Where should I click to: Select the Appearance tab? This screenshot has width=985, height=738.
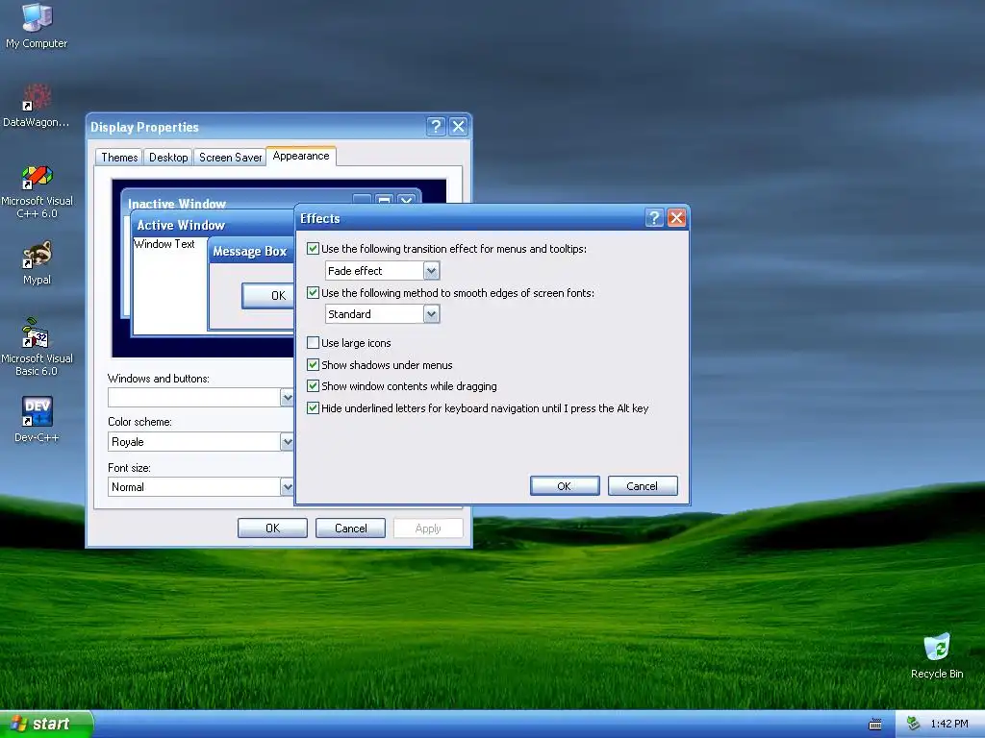(301, 156)
